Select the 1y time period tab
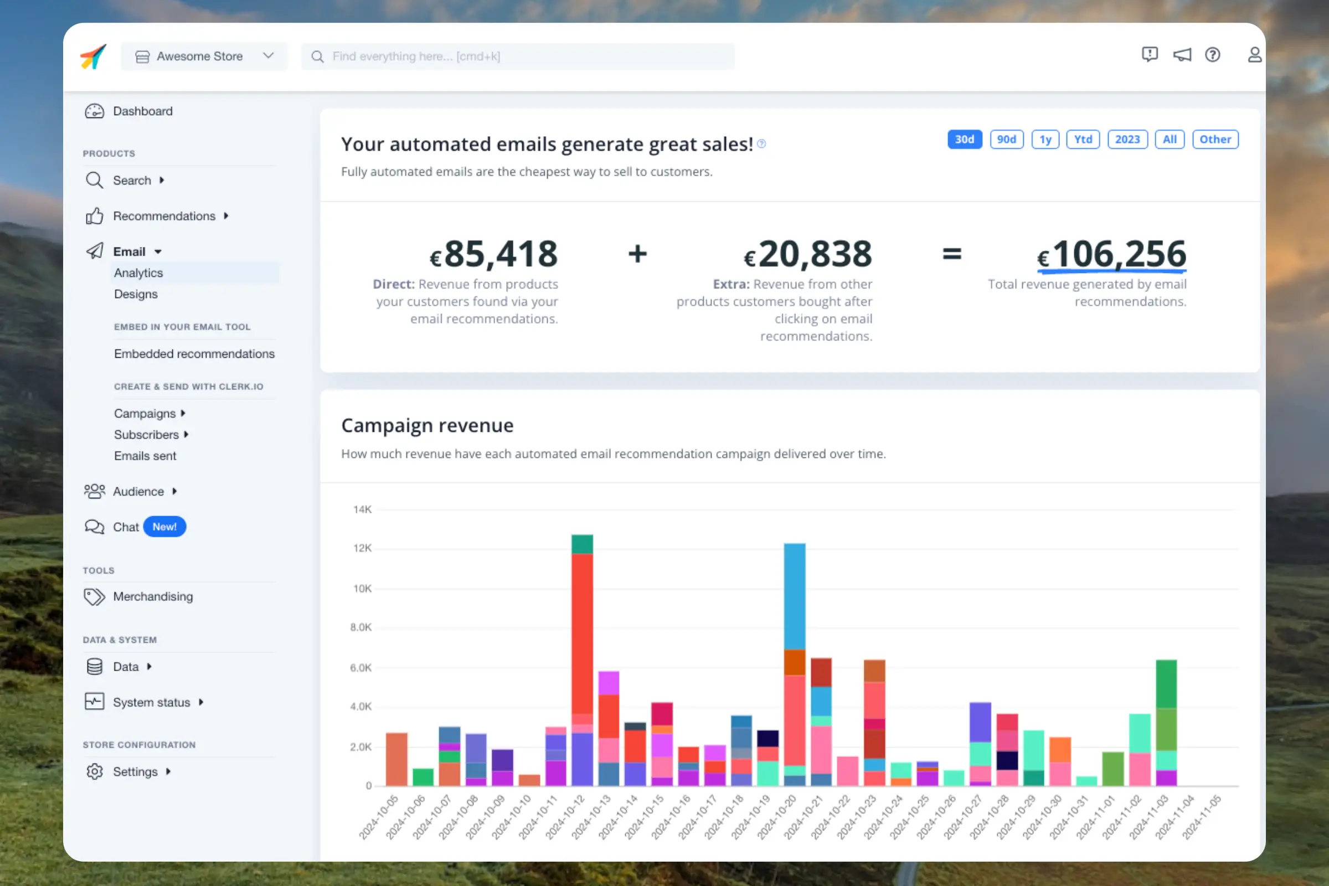The width and height of the screenshot is (1329, 886). 1045,138
